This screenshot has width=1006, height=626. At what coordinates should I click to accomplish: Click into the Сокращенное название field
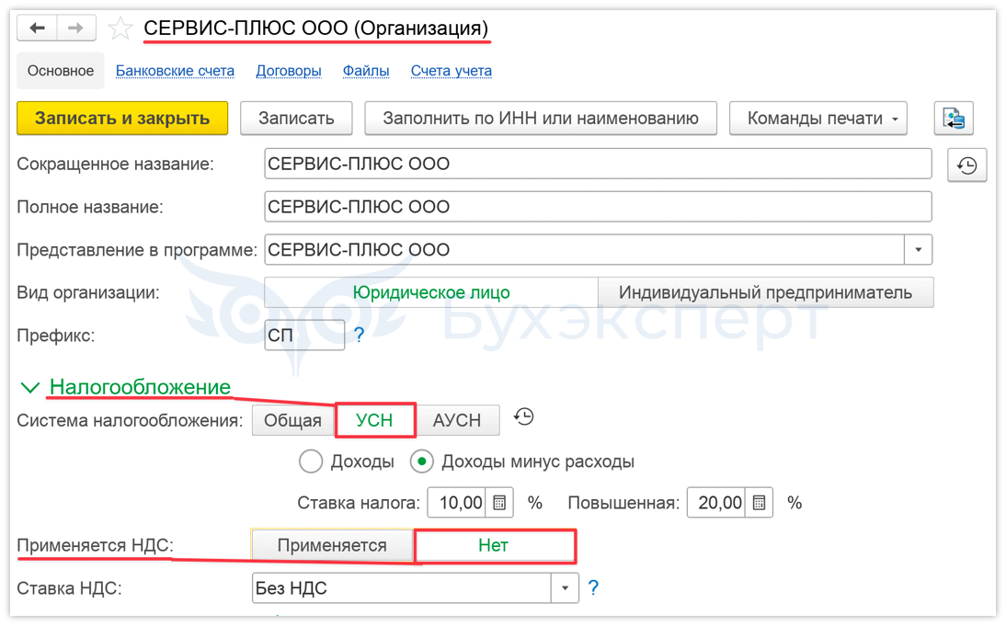point(598,164)
